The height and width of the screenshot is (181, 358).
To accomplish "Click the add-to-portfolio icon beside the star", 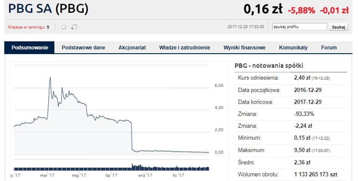I will [x=74, y=27].
